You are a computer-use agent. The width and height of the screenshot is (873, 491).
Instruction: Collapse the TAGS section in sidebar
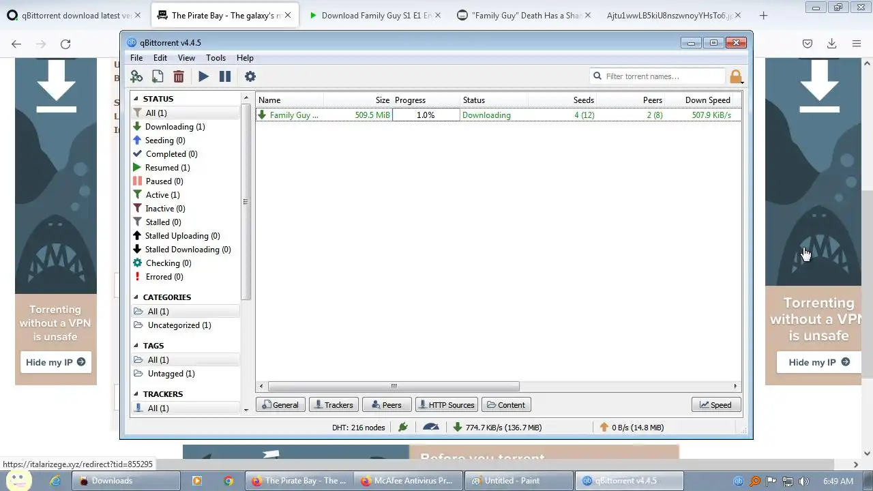[136, 346]
